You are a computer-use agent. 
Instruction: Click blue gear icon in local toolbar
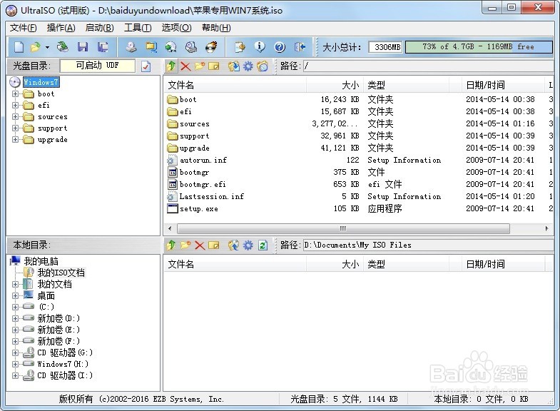248,245
